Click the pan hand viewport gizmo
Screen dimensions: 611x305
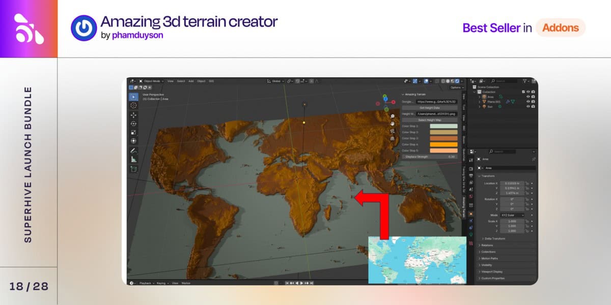[x=393, y=124]
